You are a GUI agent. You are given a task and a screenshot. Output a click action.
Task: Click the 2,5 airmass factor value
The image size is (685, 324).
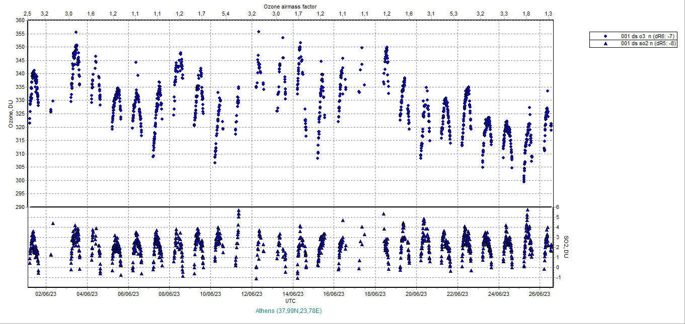[28, 13]
